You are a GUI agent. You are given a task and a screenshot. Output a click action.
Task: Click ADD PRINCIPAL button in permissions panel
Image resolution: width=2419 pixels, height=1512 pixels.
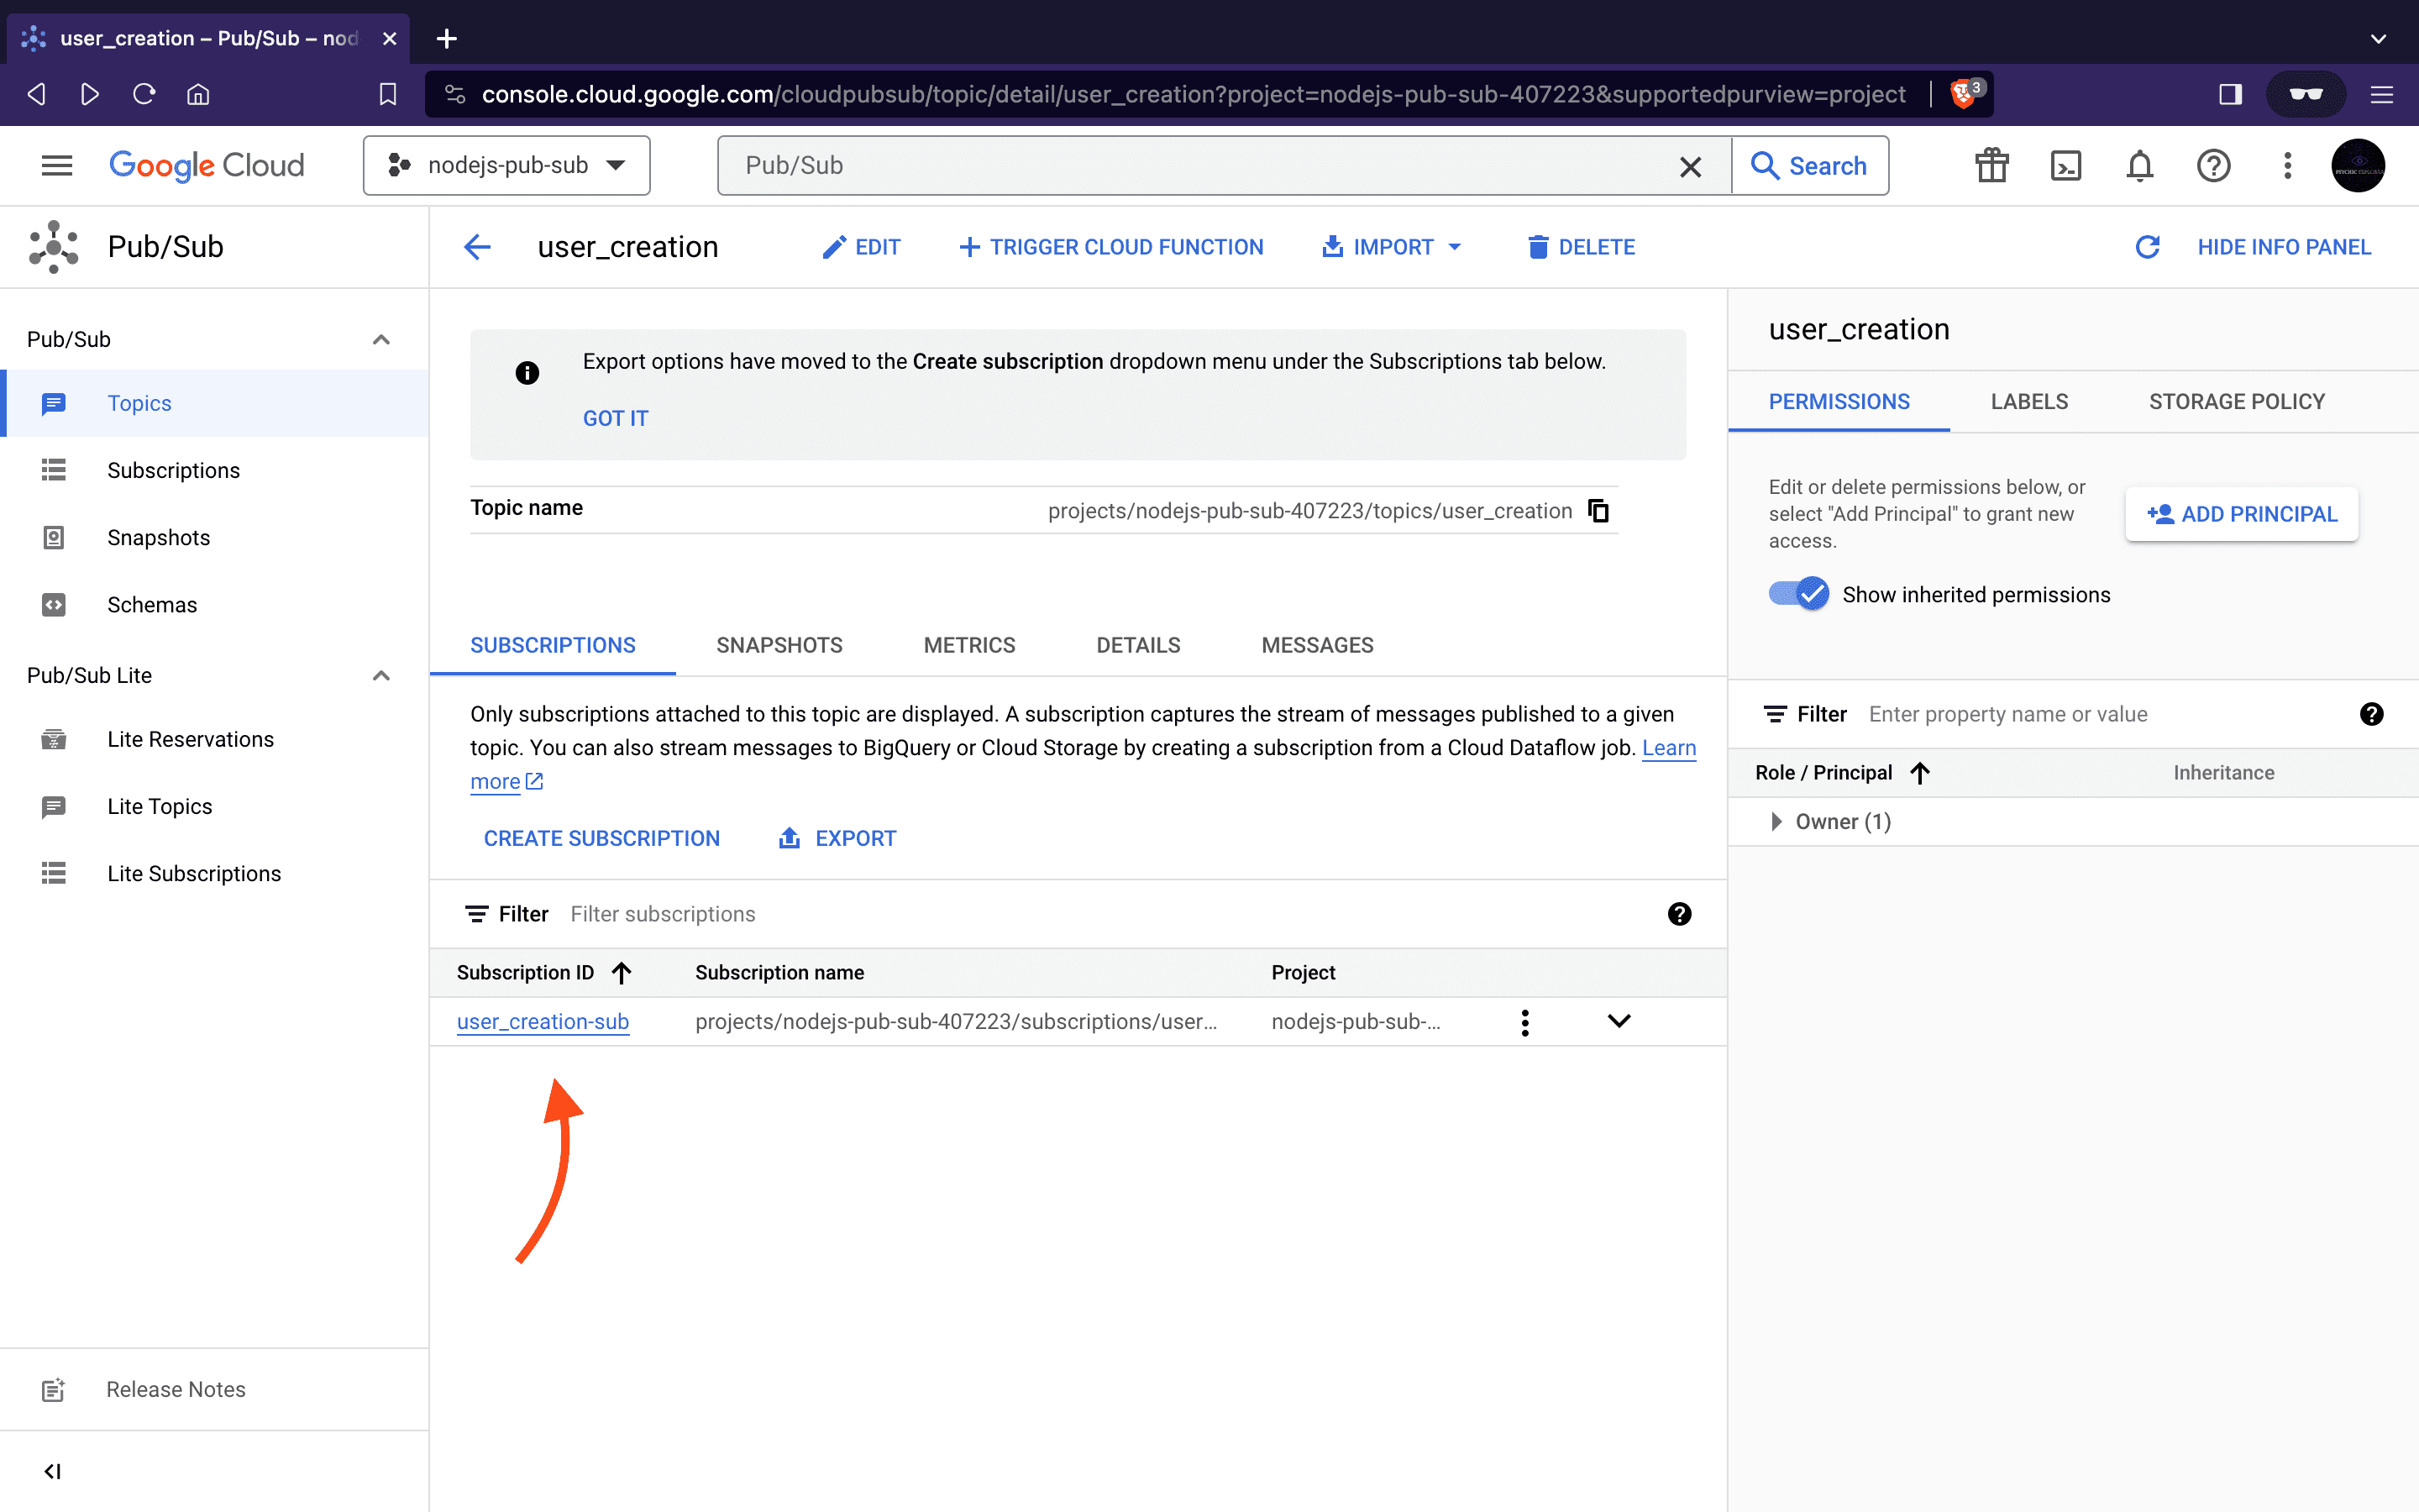click(x=2243, y=514)
